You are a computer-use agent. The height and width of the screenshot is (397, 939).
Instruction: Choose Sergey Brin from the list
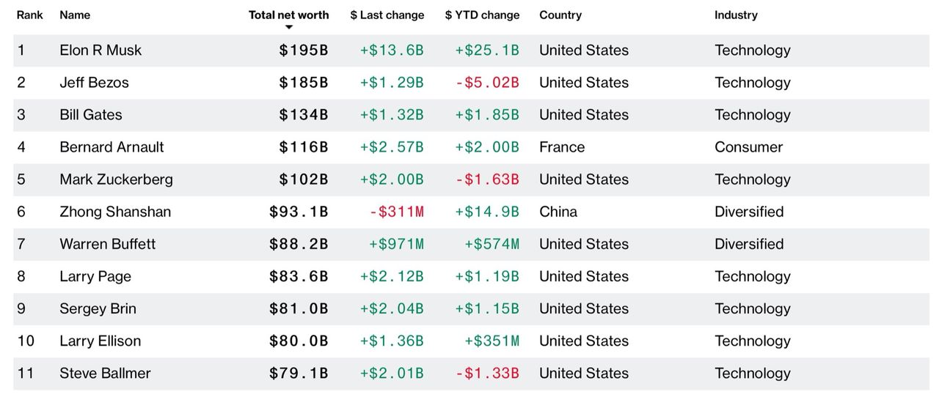98,308
